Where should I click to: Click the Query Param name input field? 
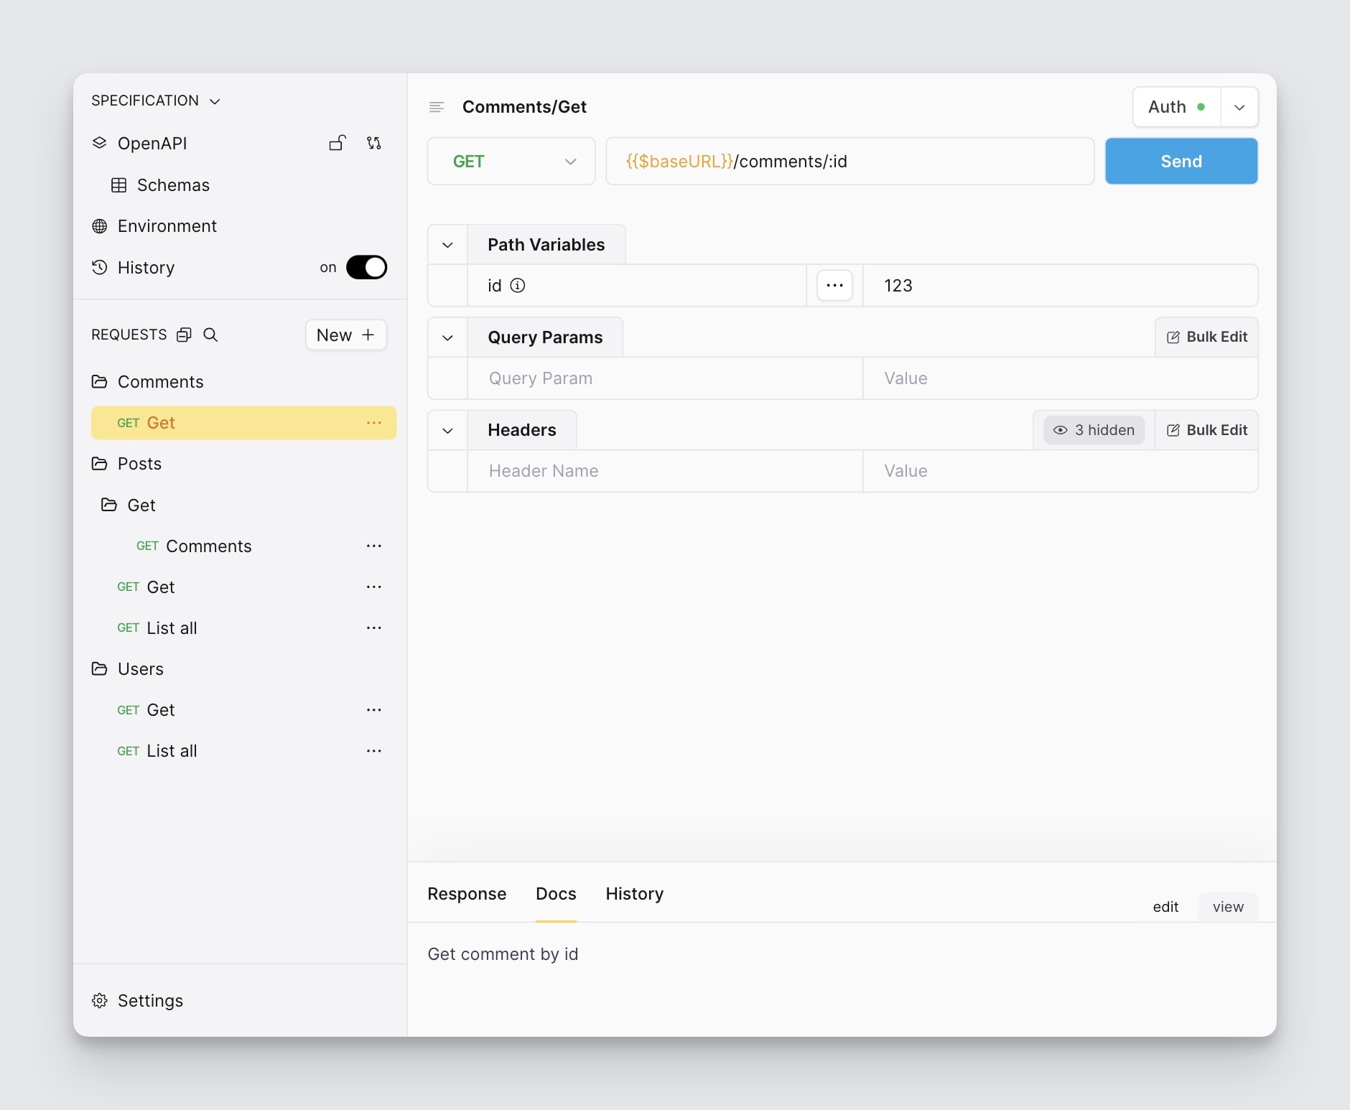click(664, 378)
